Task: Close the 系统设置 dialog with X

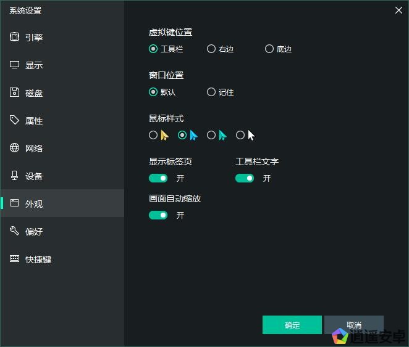Action: (x=398, y=9)
